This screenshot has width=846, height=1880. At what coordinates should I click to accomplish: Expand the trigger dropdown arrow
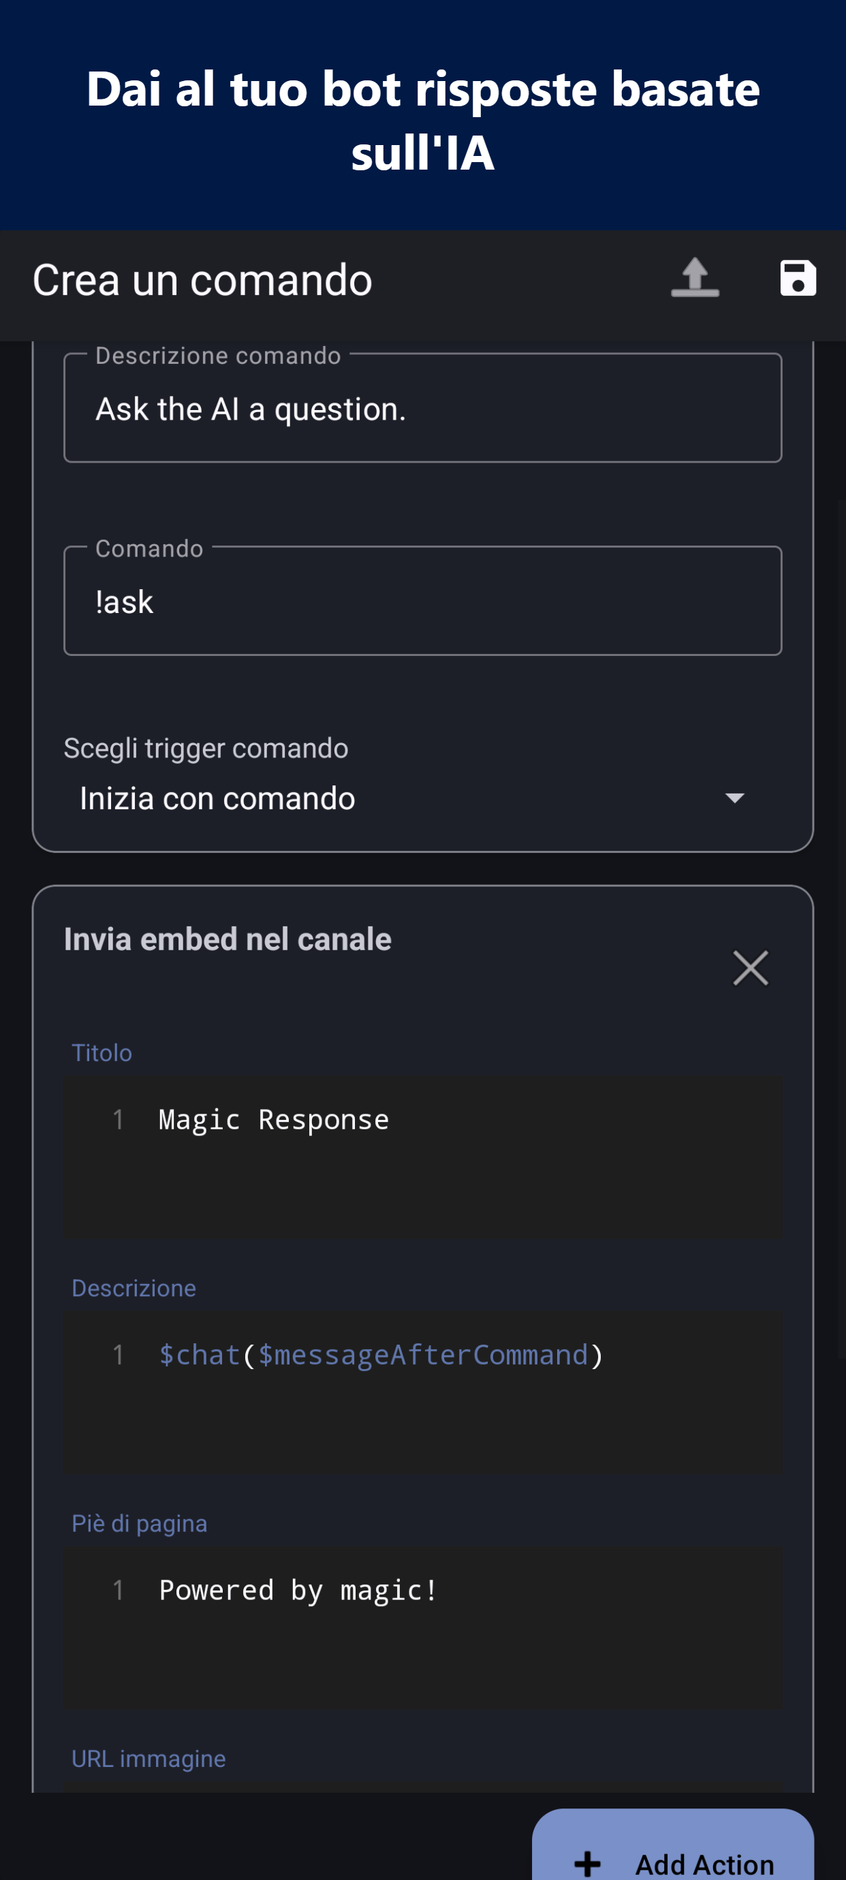734,798
